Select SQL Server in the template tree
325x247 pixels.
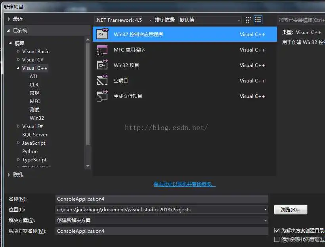[x=35, y=134]
